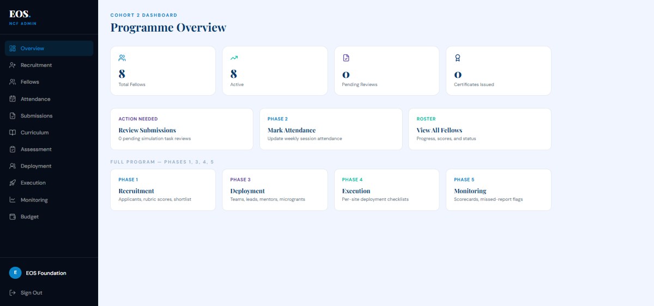Go to Recruitment in the sidebar
Screen dimensions: 654x306
(49, 65)
